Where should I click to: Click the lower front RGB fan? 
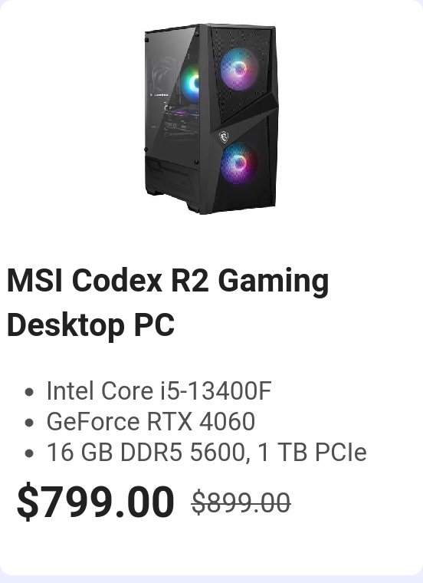click(x=239, y=162)
